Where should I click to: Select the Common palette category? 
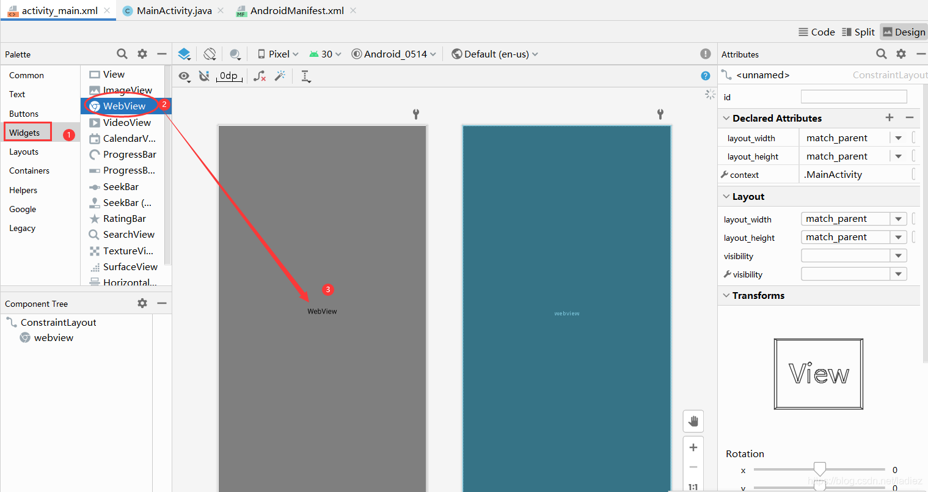[x=26, y=75]
